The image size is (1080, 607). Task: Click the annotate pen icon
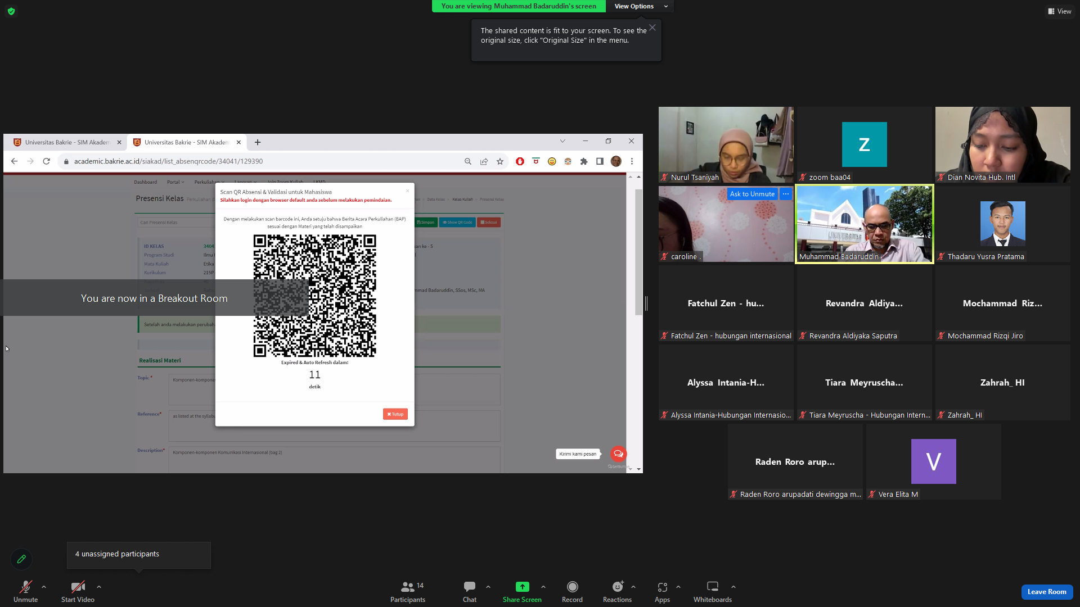pos(21,559)
